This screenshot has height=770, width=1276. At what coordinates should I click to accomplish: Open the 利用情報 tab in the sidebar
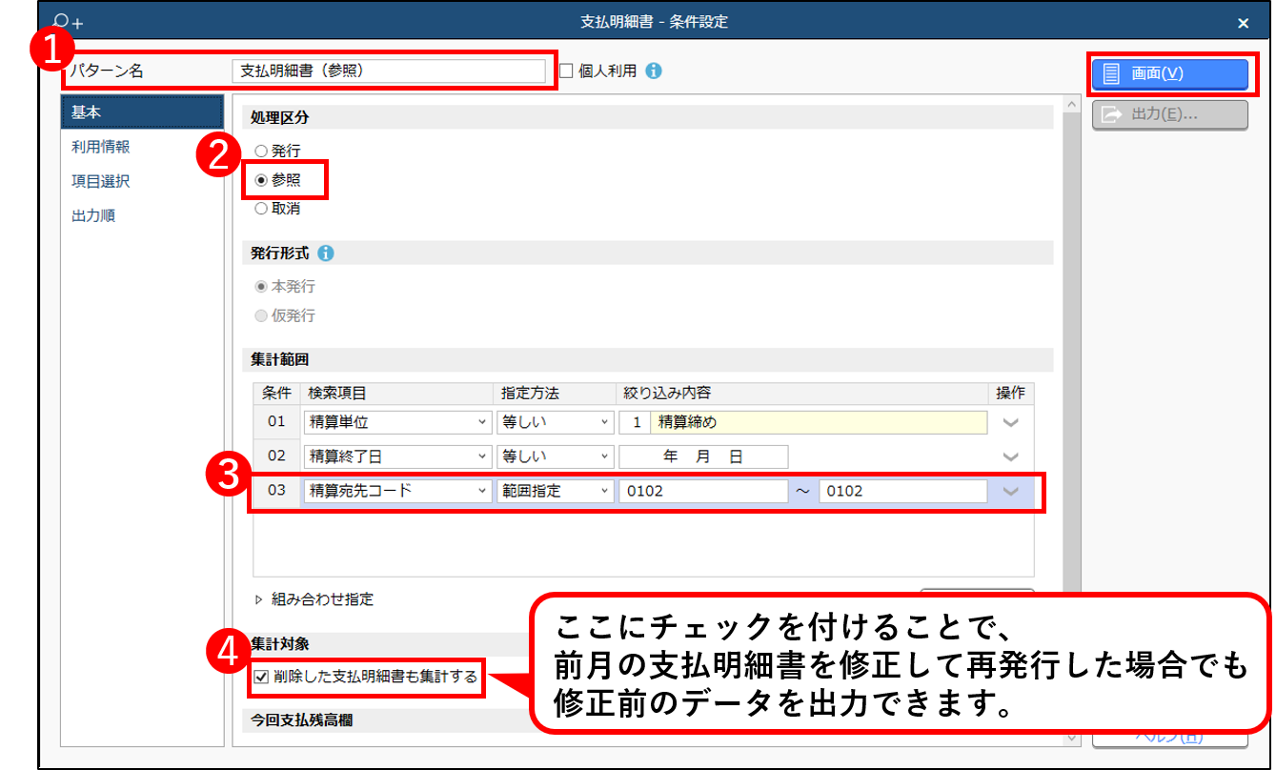142,147
